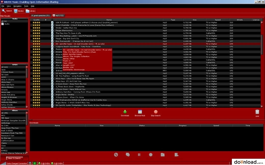This screenshot has width=265, height=165.
Task: Click the Search magnifier toolbar button
Action: click(x=7, y=11)
